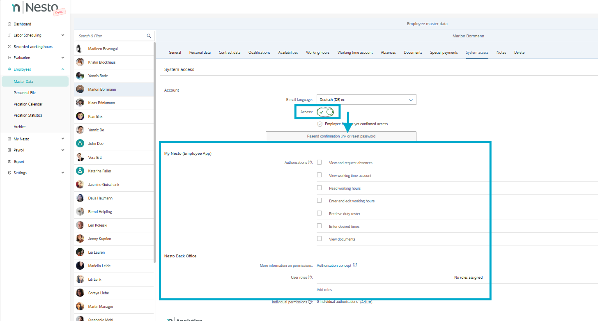The height and width of the screenshot is (321, 598).
Task: Enable the Retrieve duty roster checkbox
Action: 319,213
